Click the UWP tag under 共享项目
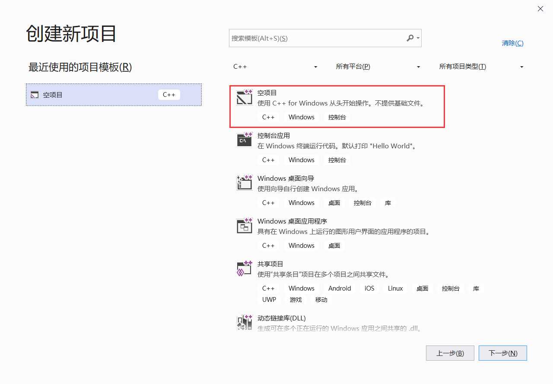Screen dimensions: 553x384 [x=269, y=300]
